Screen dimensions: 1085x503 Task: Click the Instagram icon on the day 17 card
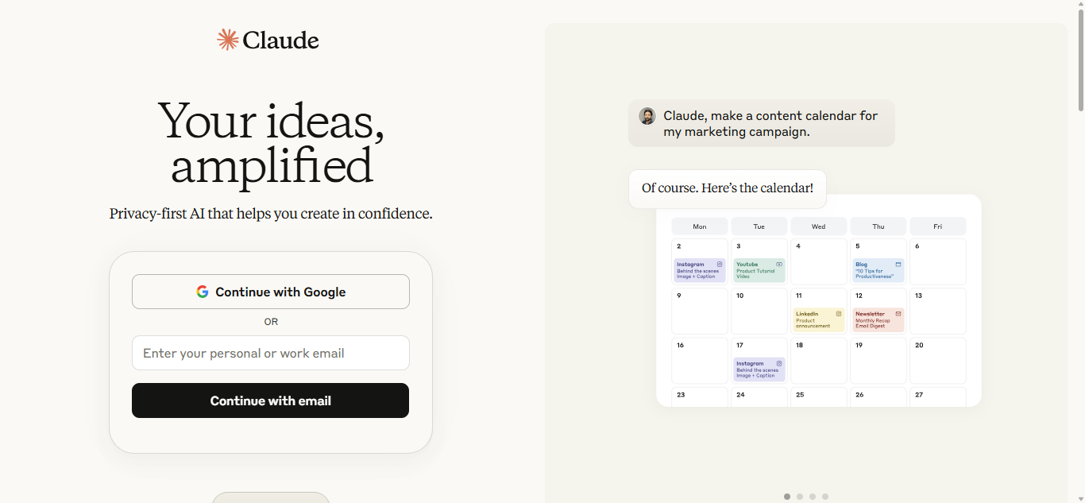pyautogui.click(x=779, y=363)
